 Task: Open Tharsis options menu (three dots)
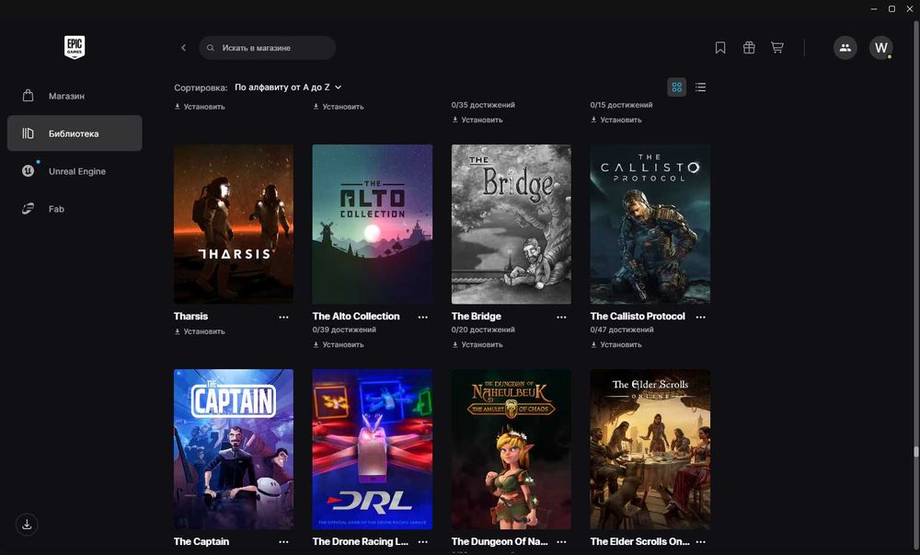[x=284, y=317]
